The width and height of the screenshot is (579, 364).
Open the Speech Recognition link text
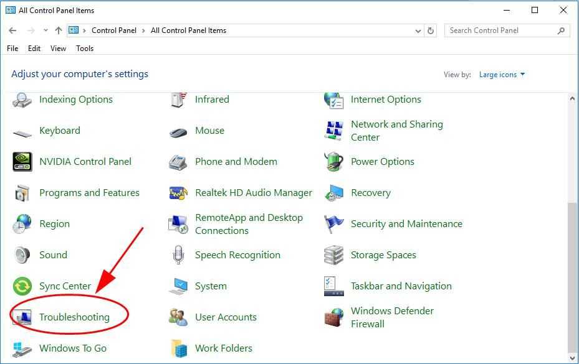[237, 255]
